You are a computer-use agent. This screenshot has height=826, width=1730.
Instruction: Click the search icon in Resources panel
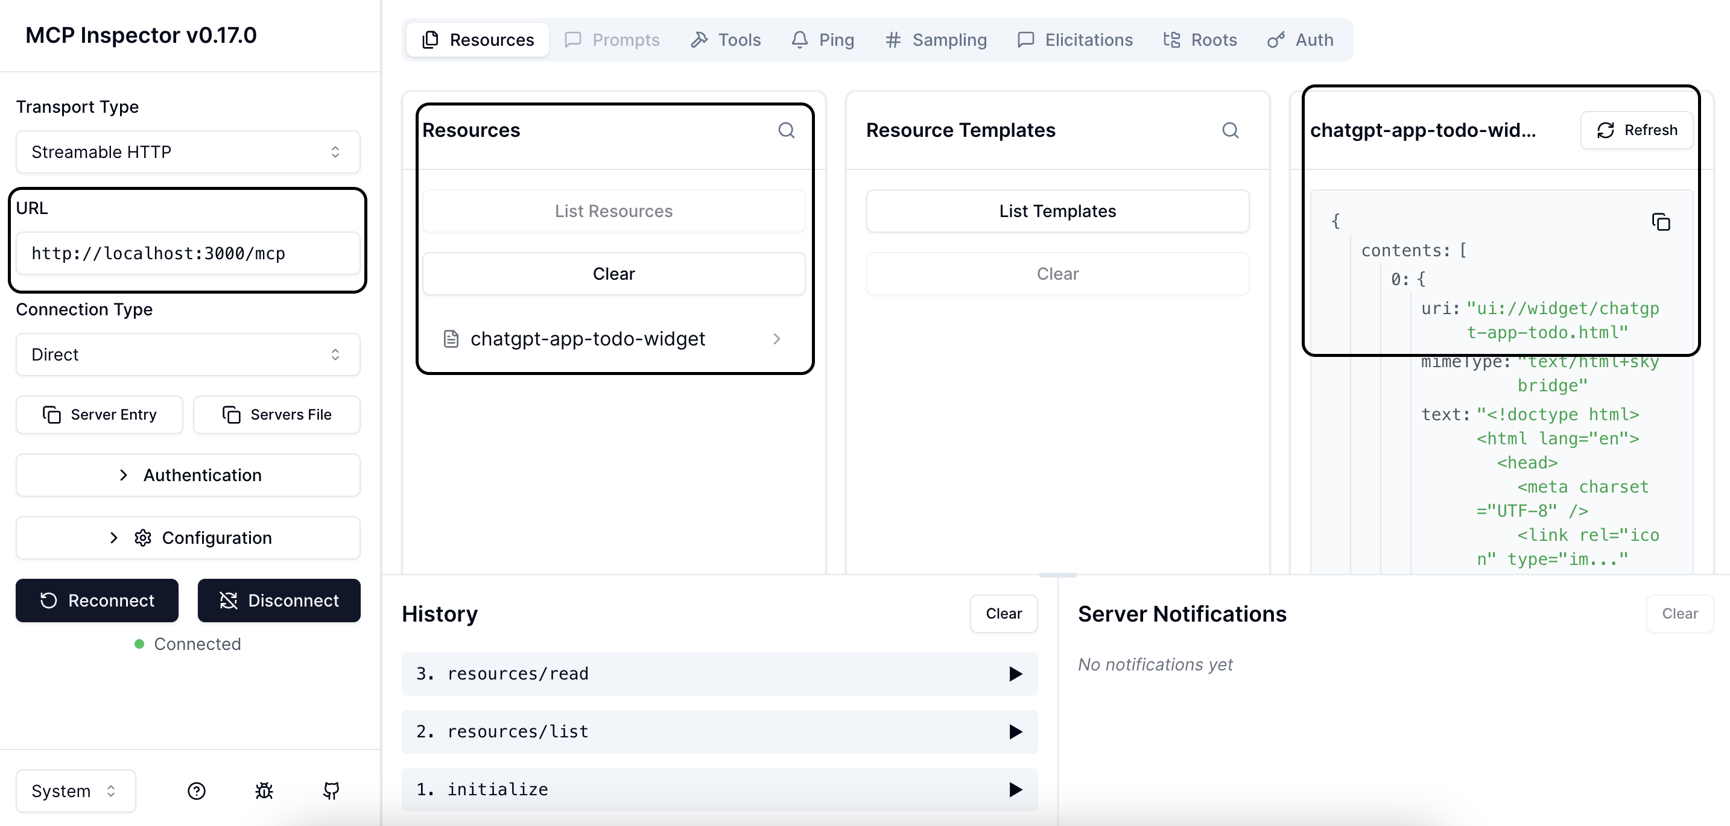tap(786, 130)
